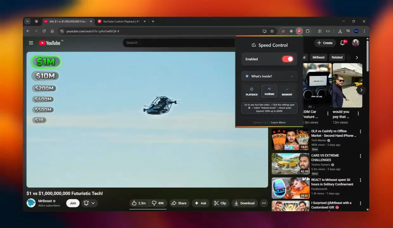The height and width of the screenshot is (228, 393).
Task: Go back using the browser back arrow
Action: coord(28,31)
